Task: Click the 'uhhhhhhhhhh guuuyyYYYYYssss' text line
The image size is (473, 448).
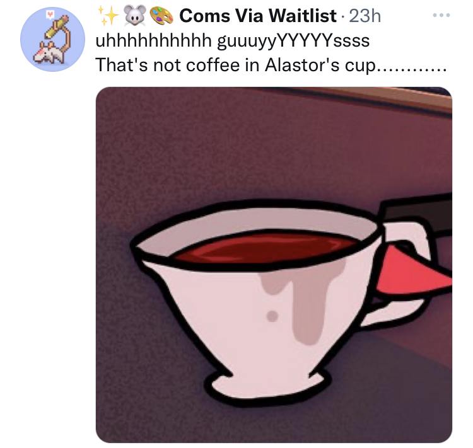Action: [x=232, y=41]
